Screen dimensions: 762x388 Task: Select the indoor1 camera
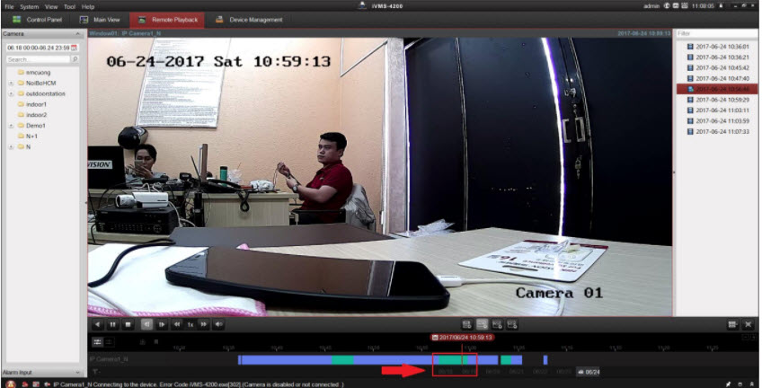click(x=36, y=104)
